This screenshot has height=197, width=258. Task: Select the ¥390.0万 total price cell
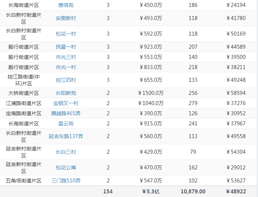(x=151, y=113)
